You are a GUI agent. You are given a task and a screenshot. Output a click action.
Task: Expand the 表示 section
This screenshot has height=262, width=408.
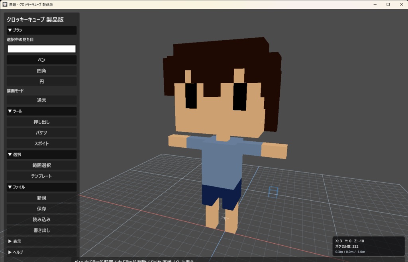click(41, 241)
